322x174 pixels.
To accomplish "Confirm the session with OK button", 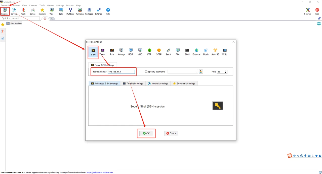I will [146, 133].
